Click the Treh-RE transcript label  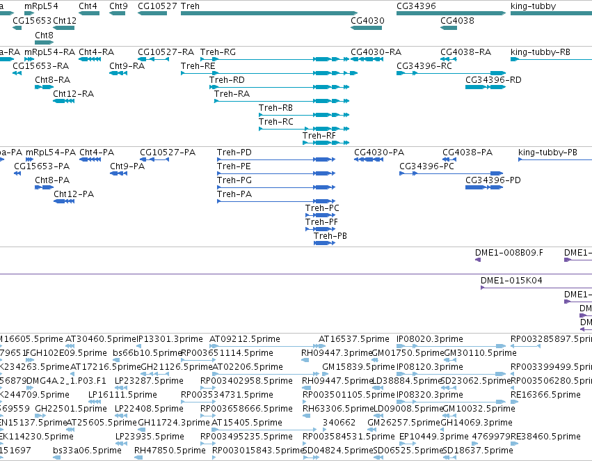click(x=198, y=65)
